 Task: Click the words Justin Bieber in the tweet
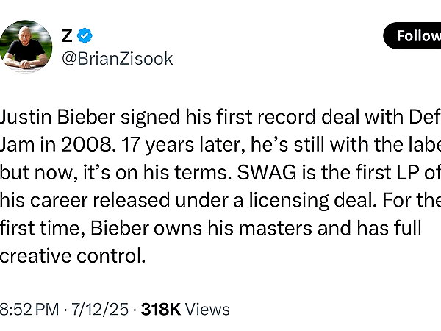coord(57,116)
